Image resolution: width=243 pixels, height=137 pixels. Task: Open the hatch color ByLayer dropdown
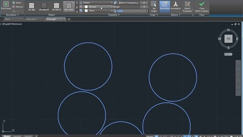tap(98, 7)
